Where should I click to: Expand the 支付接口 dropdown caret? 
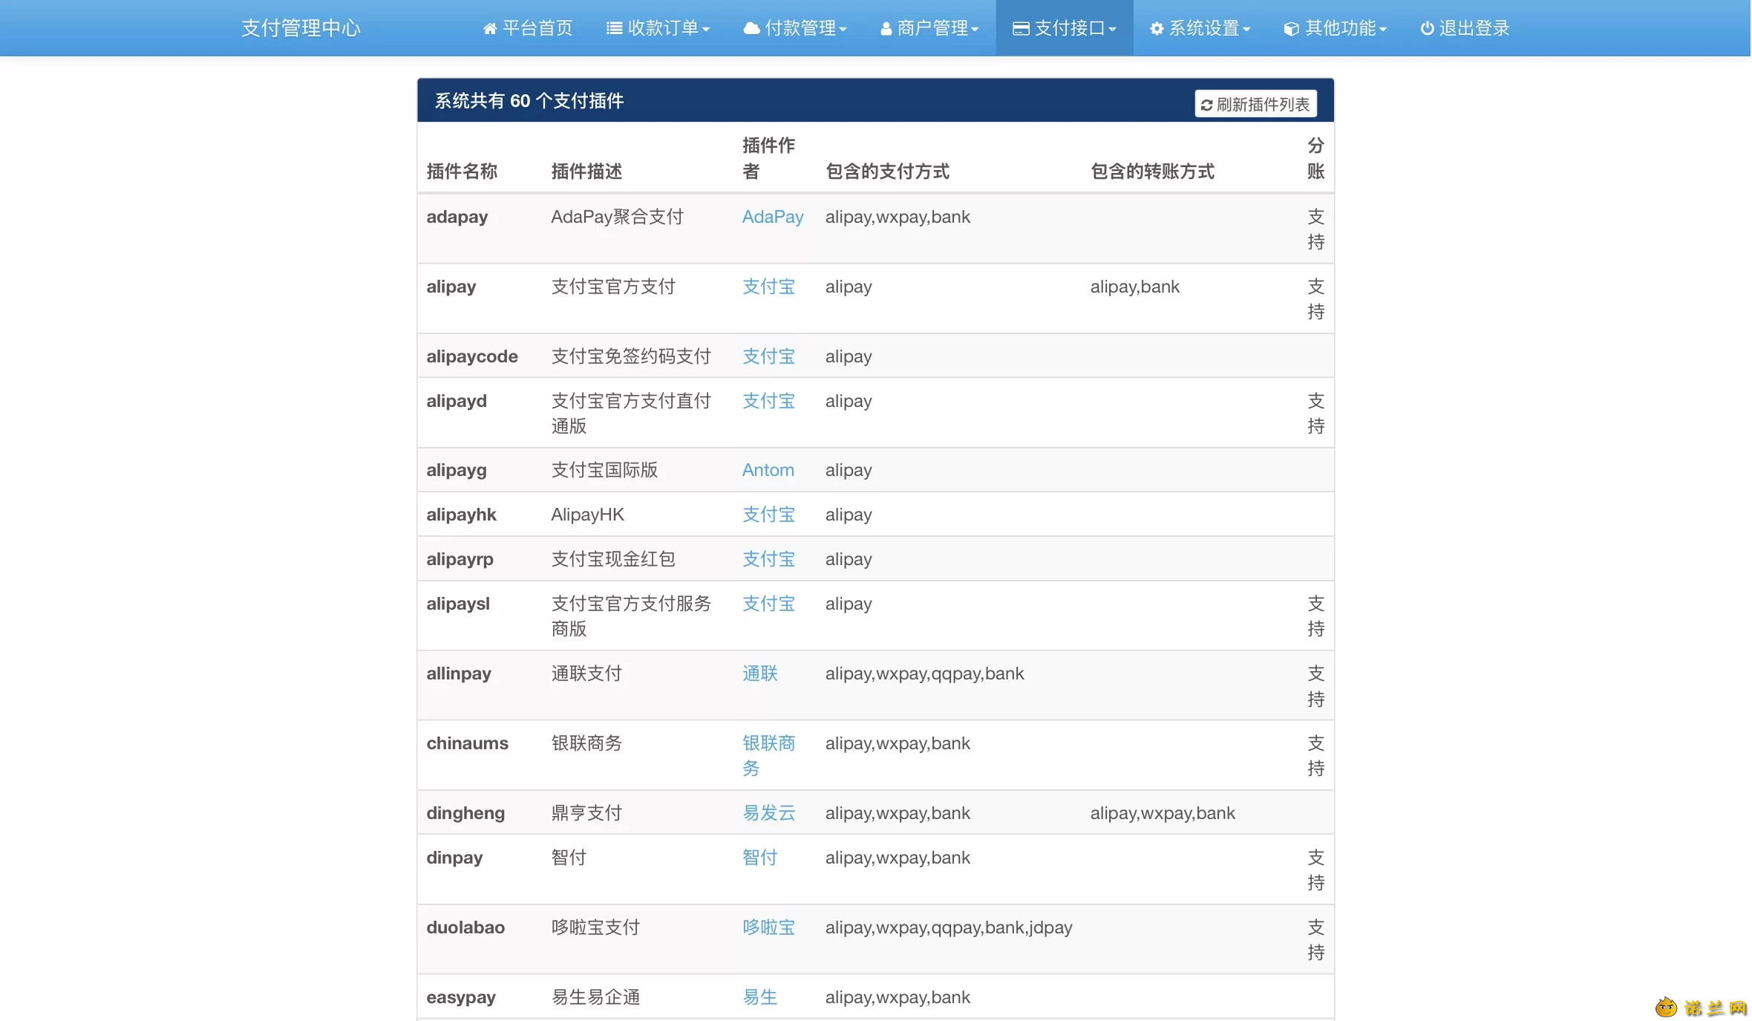pos(1112,30)
